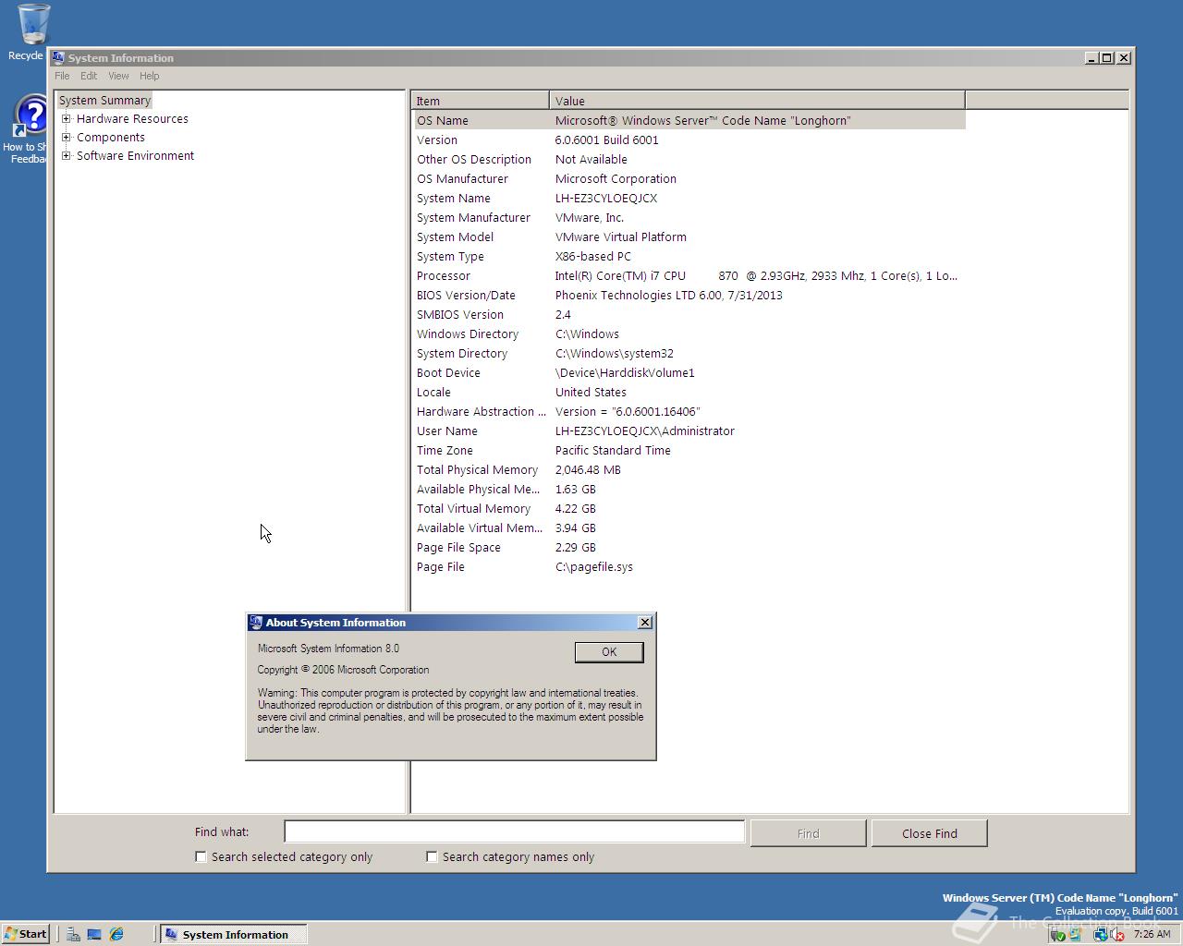This screenshot has height=946, width=1183.
Task: Select the Total Virtual Memory row
Action: 689,508
